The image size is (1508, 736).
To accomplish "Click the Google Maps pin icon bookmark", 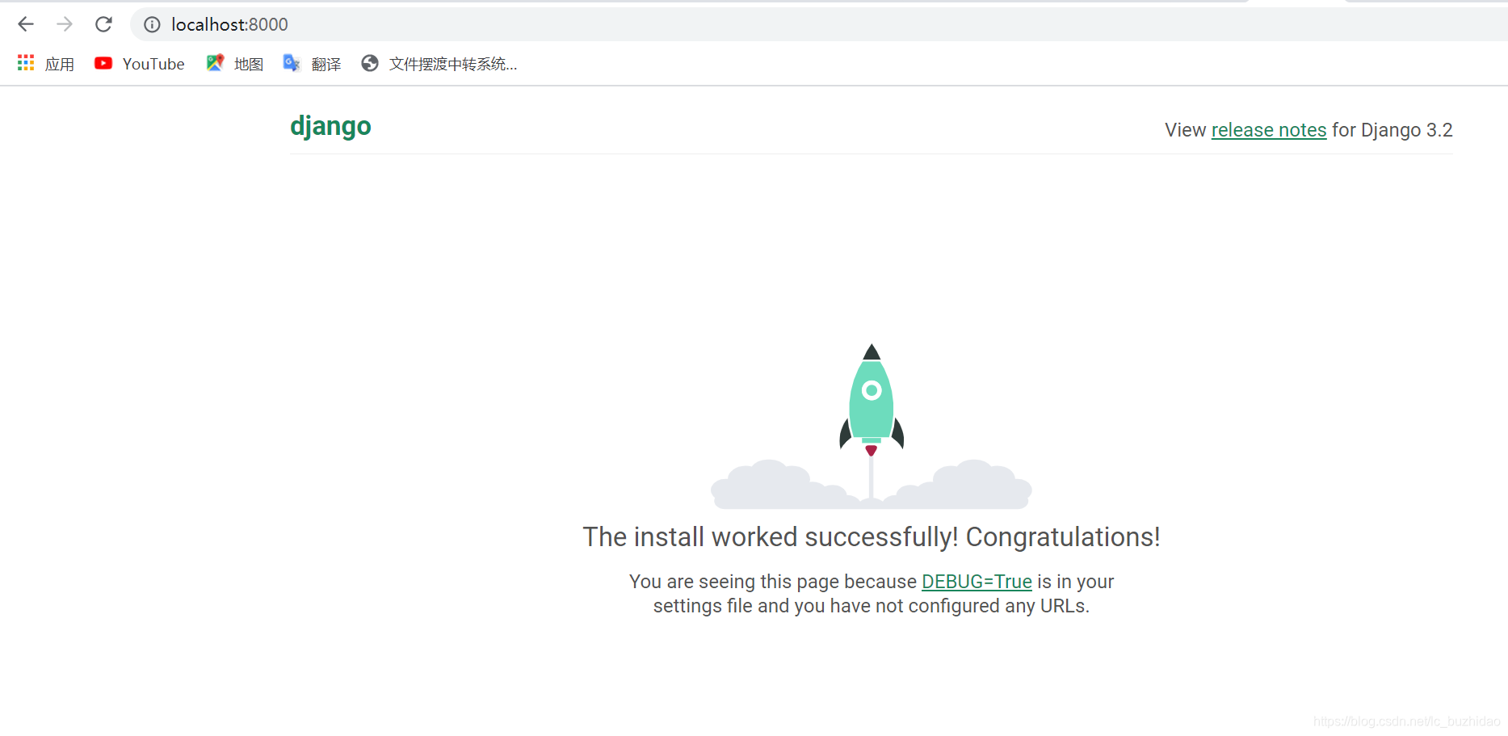I will (215, 63).
